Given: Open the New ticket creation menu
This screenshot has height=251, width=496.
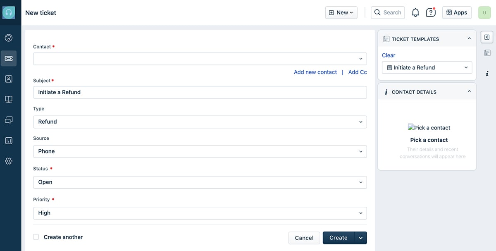Looking at the screenshot, I should (341, 12).
